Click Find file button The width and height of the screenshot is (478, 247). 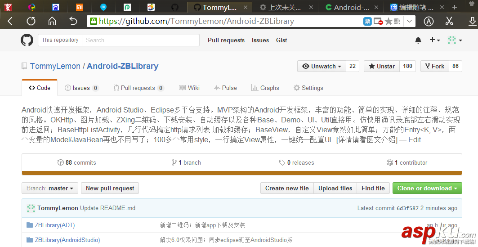(373, 188)
